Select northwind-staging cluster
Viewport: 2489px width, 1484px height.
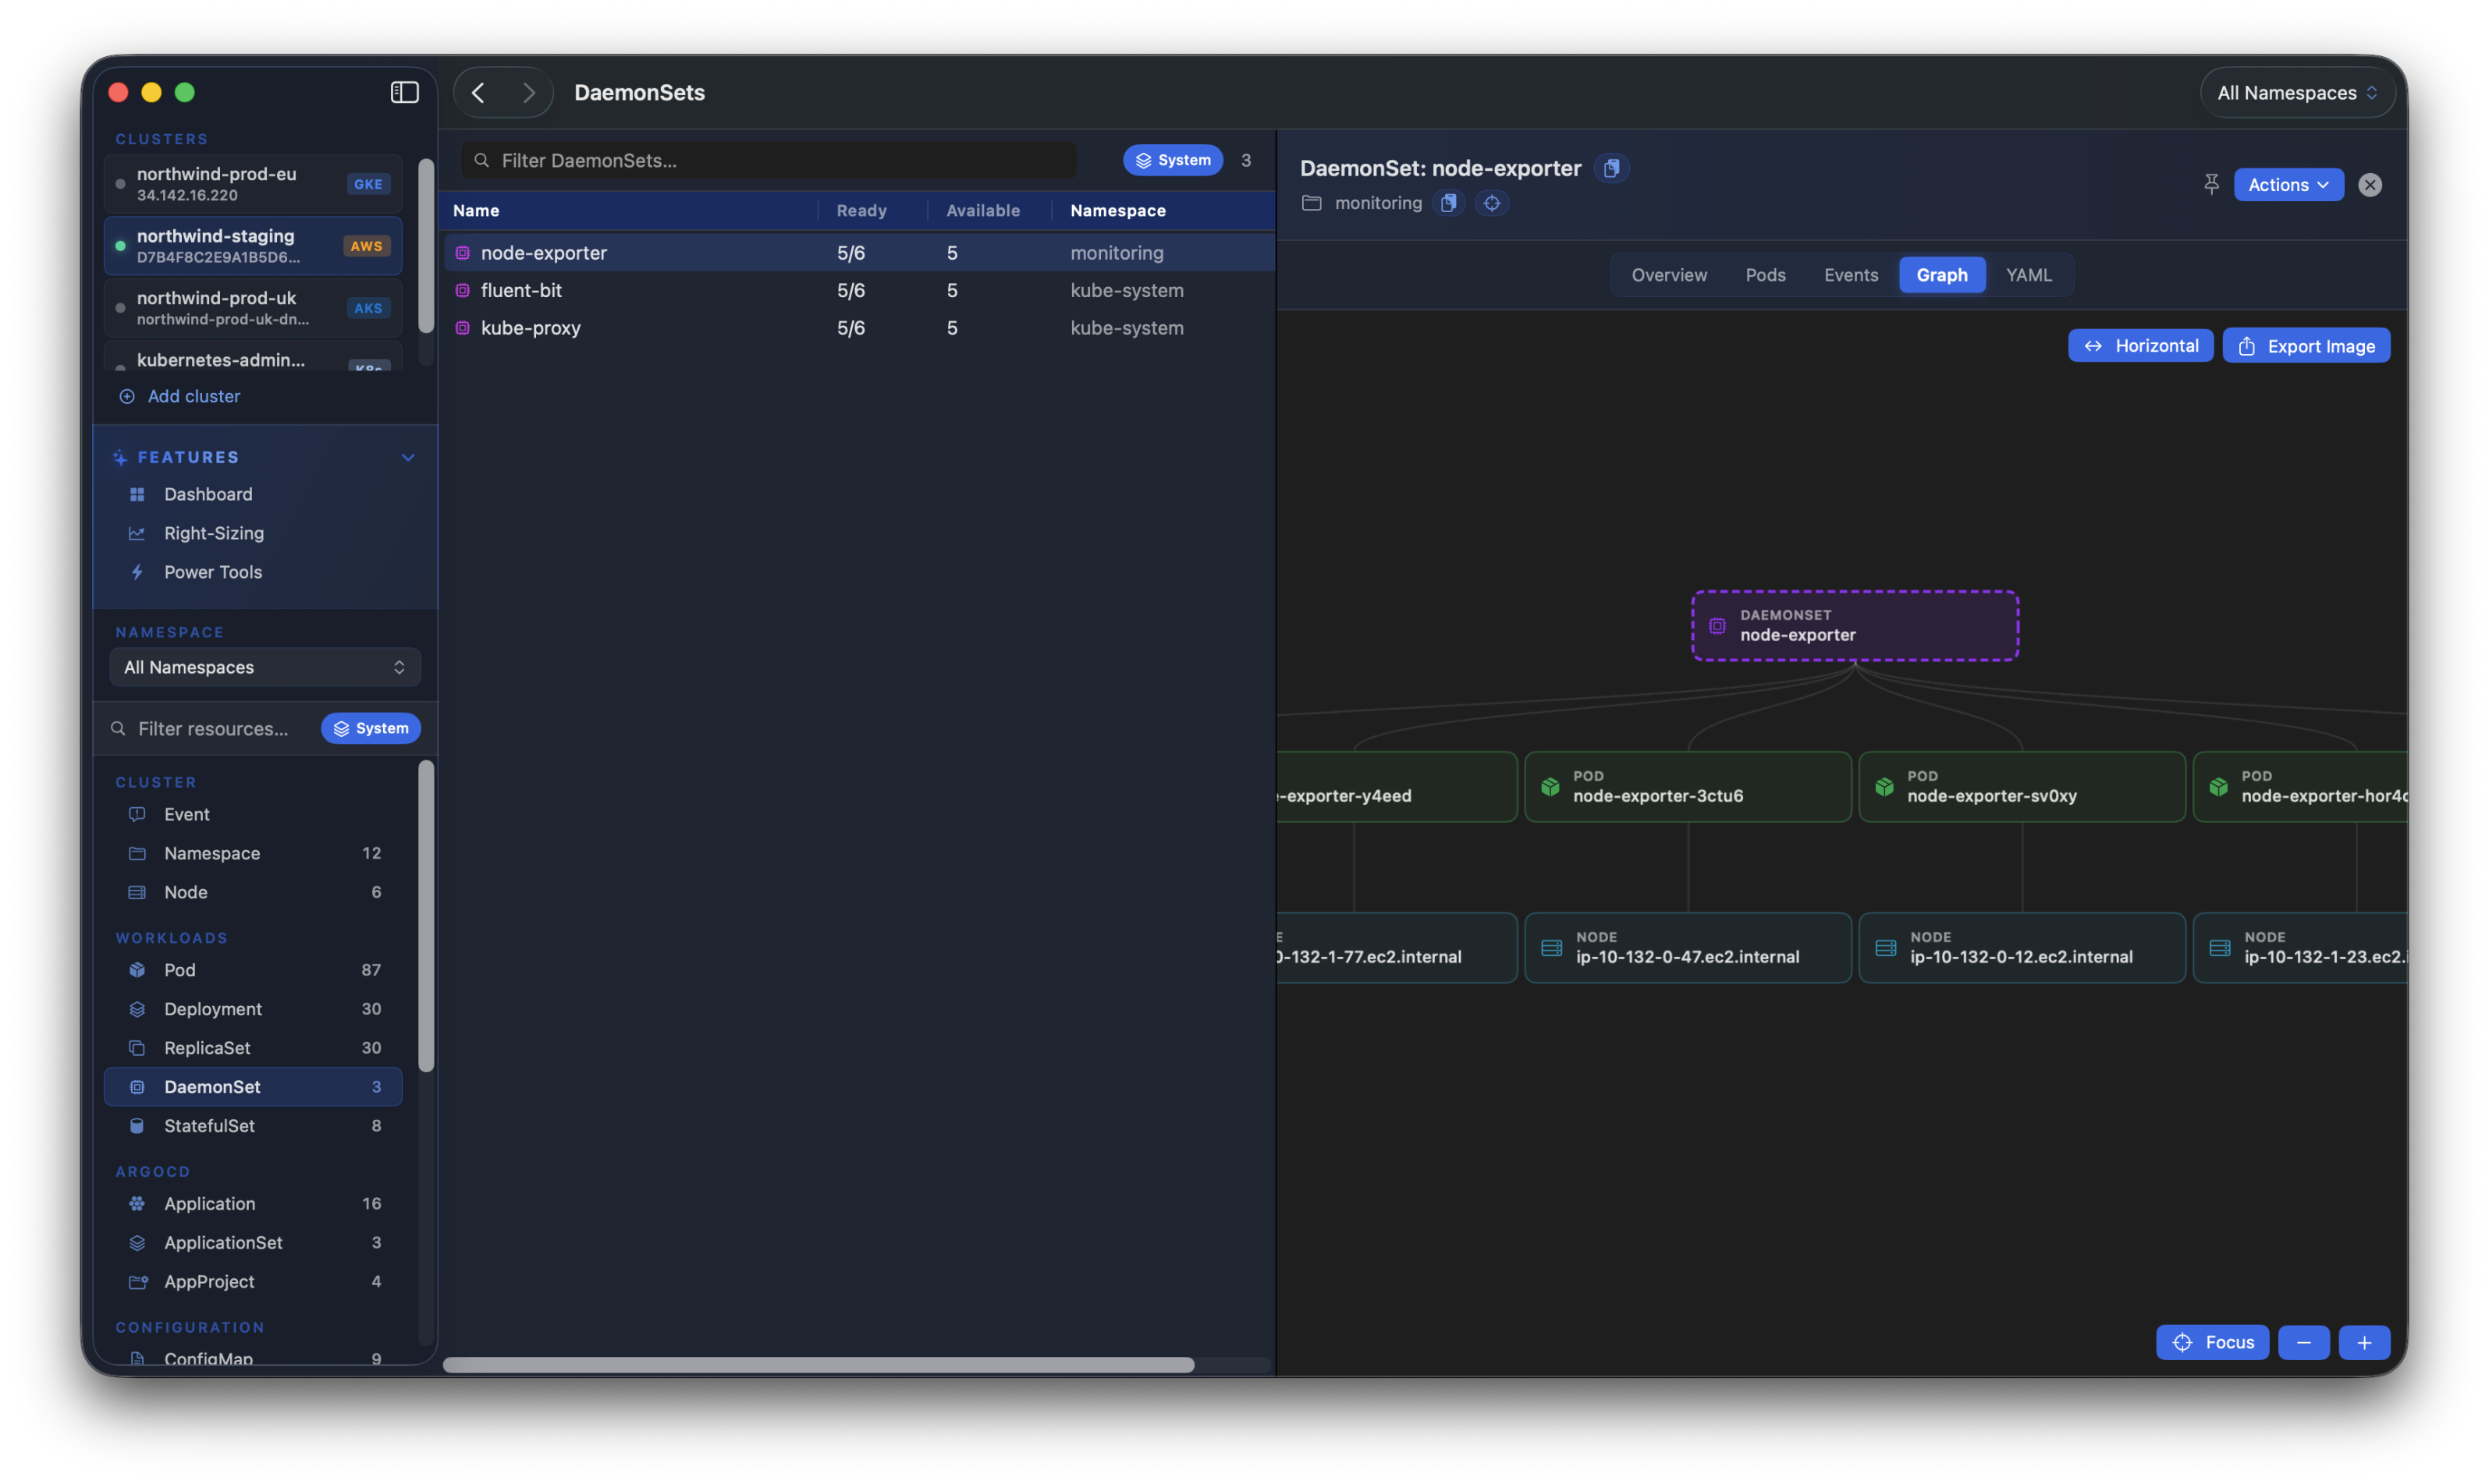[253, 246]
